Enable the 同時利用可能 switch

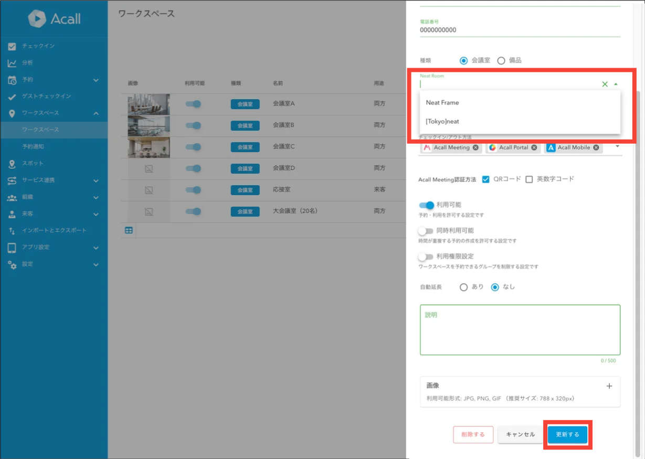click(426, 231)
